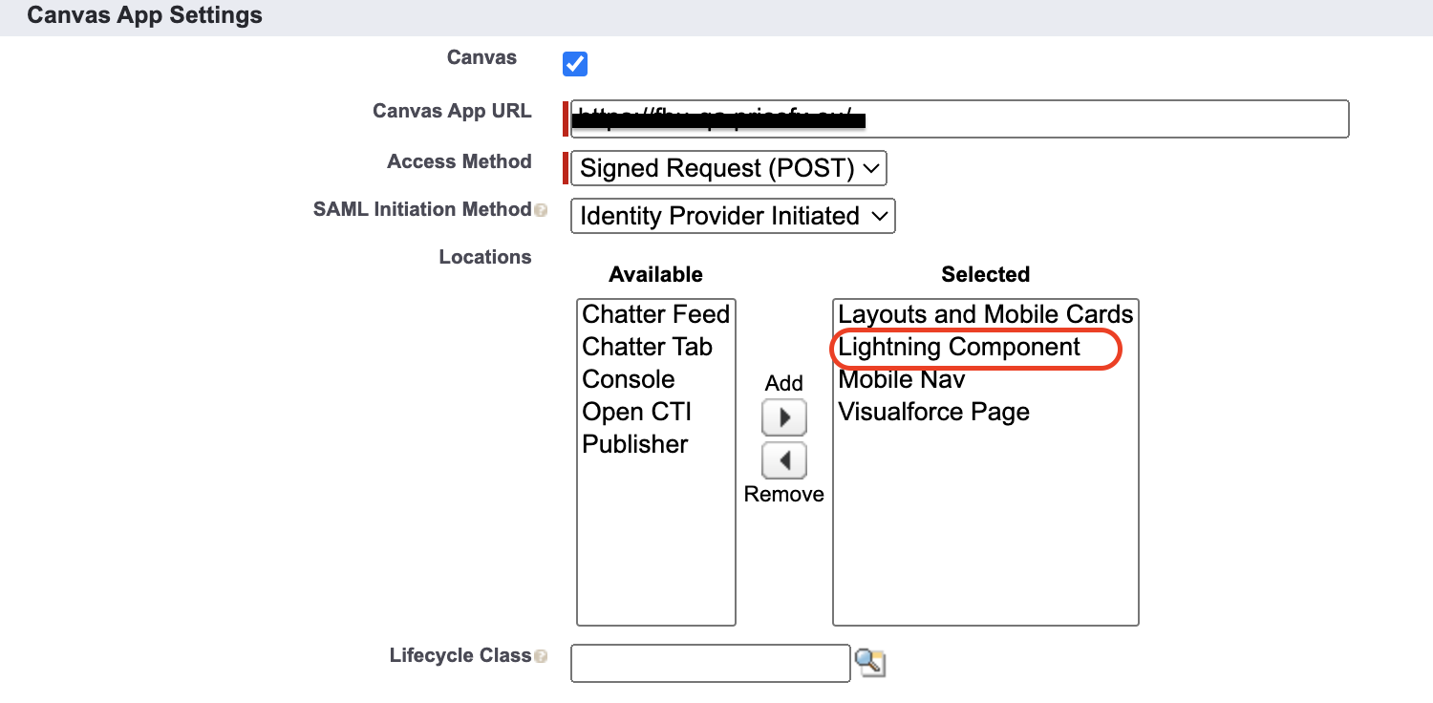Screen dimensions: 1433x703
Task: Uncheck the Canvas checkbox
Action: coord(575,64)
